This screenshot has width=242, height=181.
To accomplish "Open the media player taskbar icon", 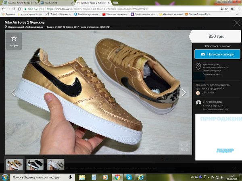I will [105, 177].
